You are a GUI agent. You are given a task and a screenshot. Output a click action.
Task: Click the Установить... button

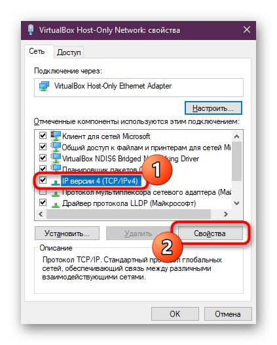pyautogui.click(x=67, y=233)
